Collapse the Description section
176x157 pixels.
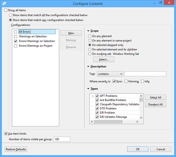pyautogui.click(x=88, y=67)
